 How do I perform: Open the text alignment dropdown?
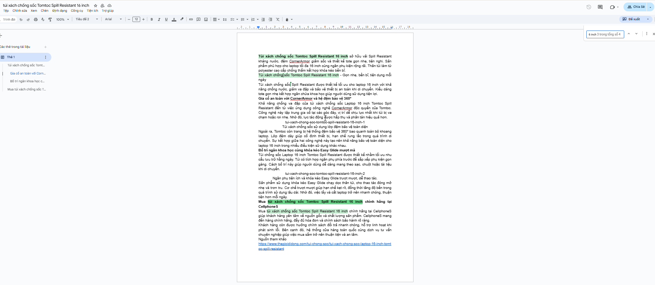point(216,19)
